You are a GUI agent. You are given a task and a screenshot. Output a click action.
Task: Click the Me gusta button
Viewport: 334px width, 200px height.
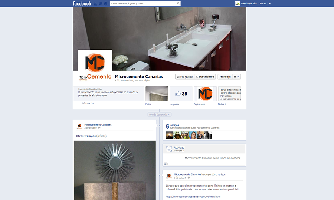tap(185, 77)
